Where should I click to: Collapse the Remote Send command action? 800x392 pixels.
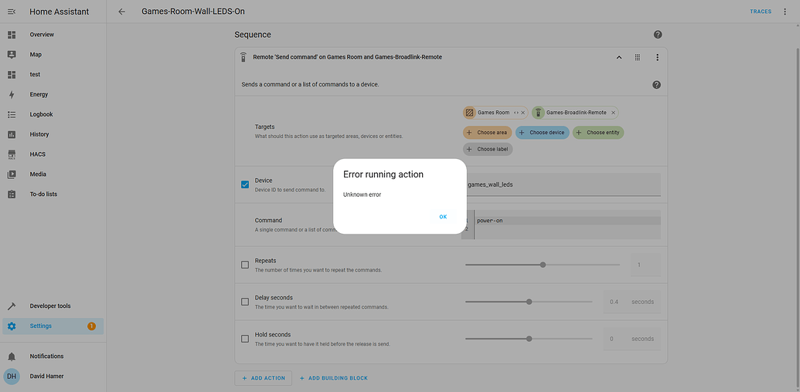pyautogui.click(x=619, y=57)
